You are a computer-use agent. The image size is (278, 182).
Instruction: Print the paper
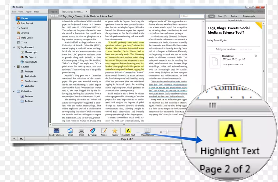[81, 132]
